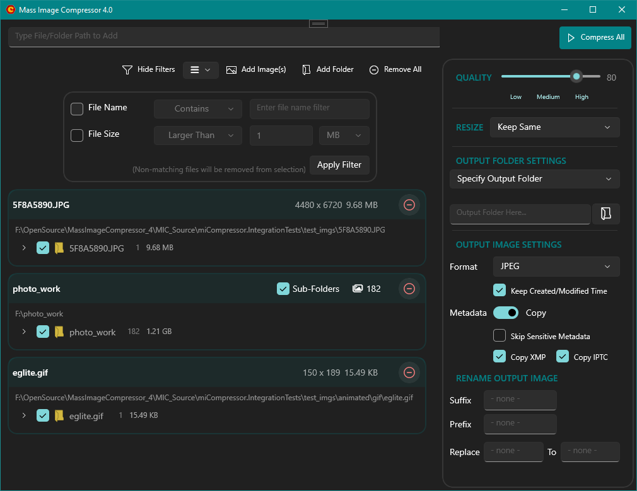Click the 4480 x 6720 dimensions text
This screenshot has height=491, width=637.
(x=318, y=205)
